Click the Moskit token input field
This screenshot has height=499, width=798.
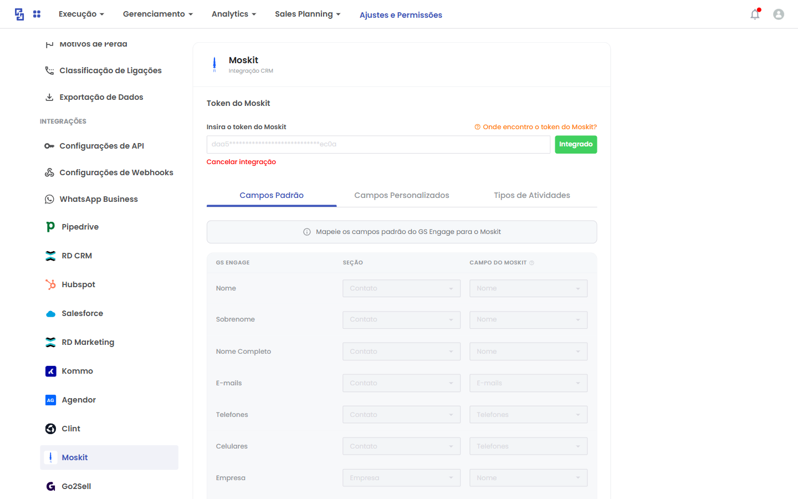378,145
